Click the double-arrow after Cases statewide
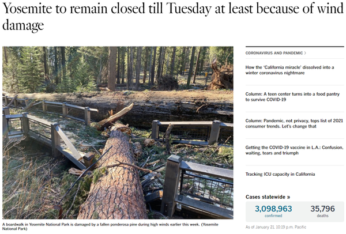 pyautogui.click(x=288, y=197)
